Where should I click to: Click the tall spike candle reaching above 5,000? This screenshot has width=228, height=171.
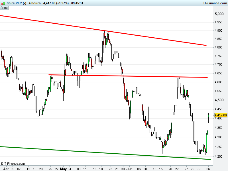tap(102, 36)
